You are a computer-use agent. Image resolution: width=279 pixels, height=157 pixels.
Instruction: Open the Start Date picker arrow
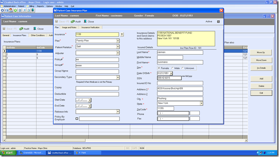[x=90, y=100]
